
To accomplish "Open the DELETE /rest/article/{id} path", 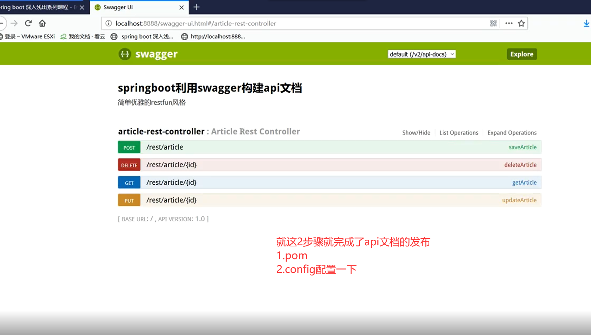I will pos(171,165).
